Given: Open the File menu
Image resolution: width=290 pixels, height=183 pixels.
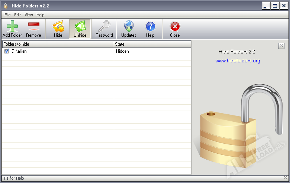Looking at the screenshot, I should 7,15.
